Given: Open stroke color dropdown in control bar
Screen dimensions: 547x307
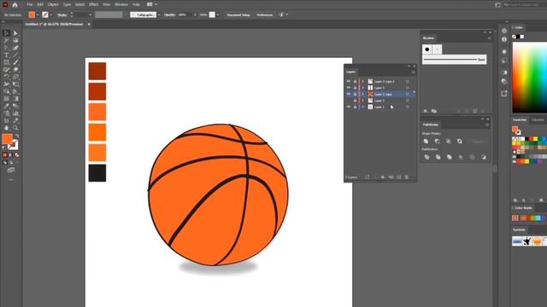Looking at the screenshot, I should [51, 14].
